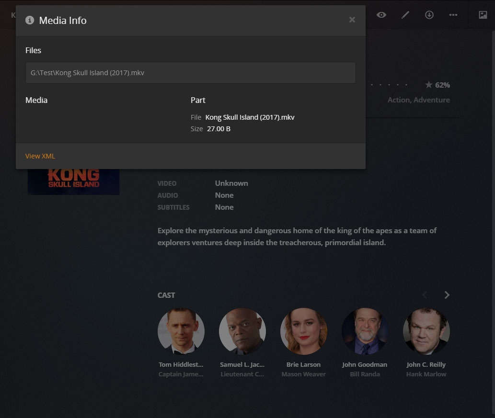
Task: Click the name Tom Hiddlest...
Action: [x=181, y=364]
